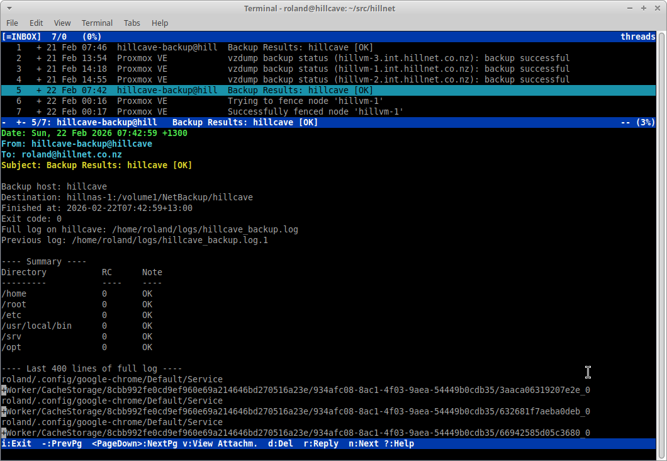Click the [=INBOX] mailbox label
This screenshot has width=667, height=461.
[21, 36]
